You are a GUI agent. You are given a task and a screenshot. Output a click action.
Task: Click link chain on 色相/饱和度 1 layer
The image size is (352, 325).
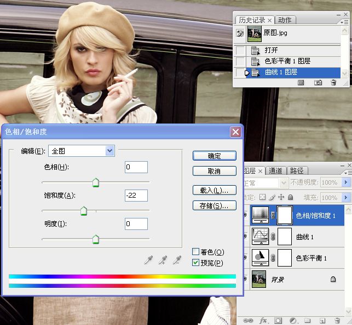[x=273, y=215]
